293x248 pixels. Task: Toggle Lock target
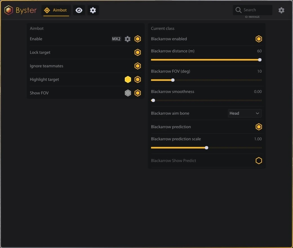pos(137,52)
